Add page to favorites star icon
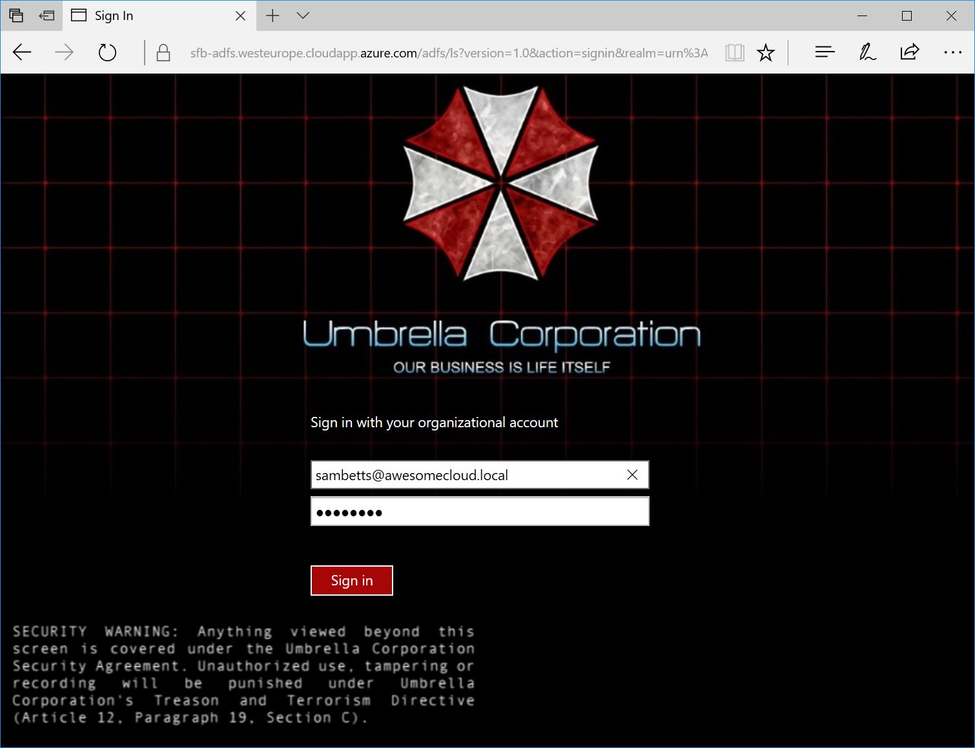The image size is (975, 748). pos(766,52)
